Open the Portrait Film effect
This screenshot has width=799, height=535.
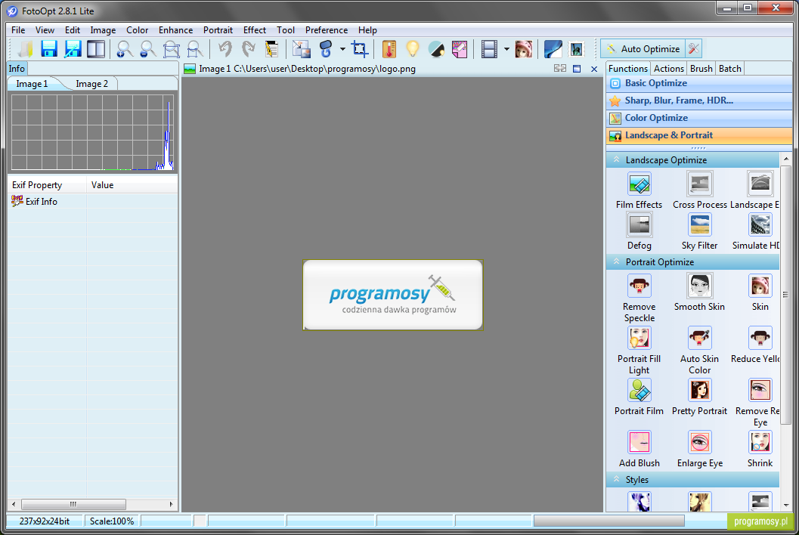point(639,397)
